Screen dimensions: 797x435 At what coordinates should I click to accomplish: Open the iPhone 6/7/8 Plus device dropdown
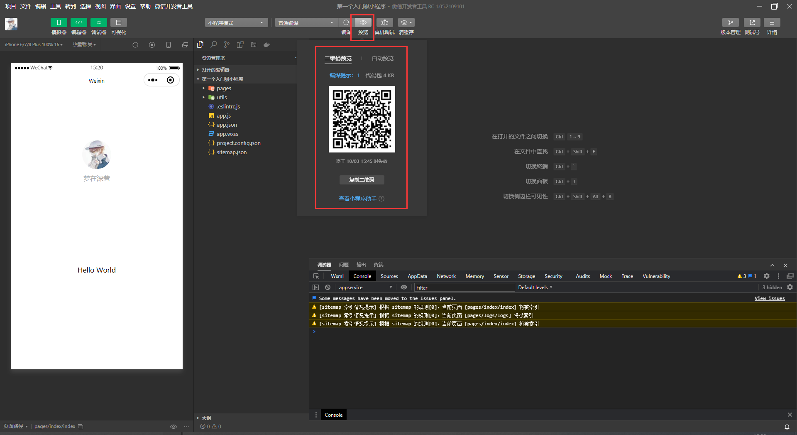pos(34,44)
